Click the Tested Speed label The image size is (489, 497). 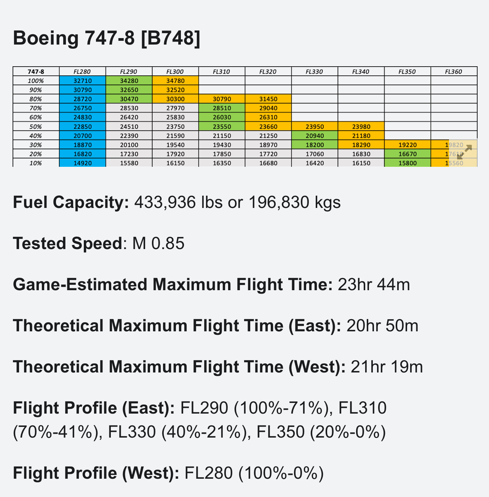[x=67, y=243]
